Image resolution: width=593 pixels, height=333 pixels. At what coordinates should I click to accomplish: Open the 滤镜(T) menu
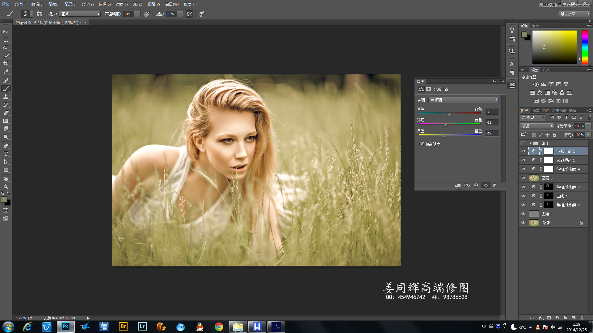(x=121, y=4)
